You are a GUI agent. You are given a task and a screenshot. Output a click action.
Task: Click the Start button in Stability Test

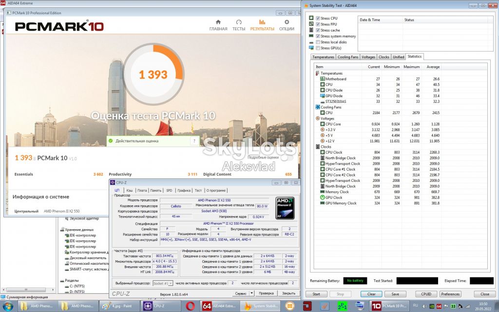tap(316, 294)
